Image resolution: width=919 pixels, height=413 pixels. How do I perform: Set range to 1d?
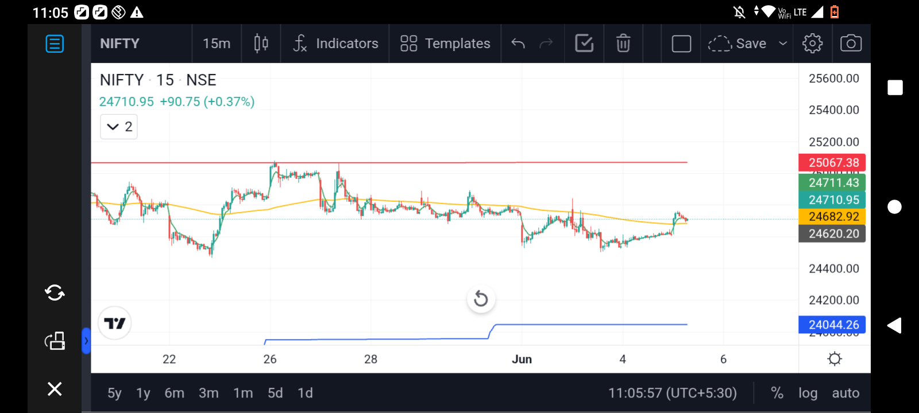pos(305,393)
